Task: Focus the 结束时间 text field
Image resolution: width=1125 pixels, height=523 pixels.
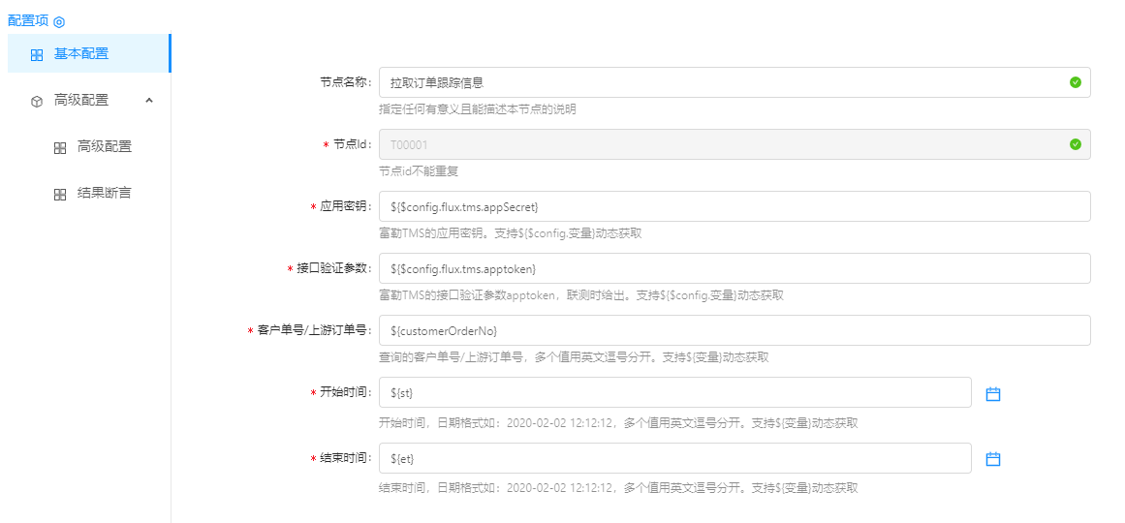Action: tap(674, 458)
